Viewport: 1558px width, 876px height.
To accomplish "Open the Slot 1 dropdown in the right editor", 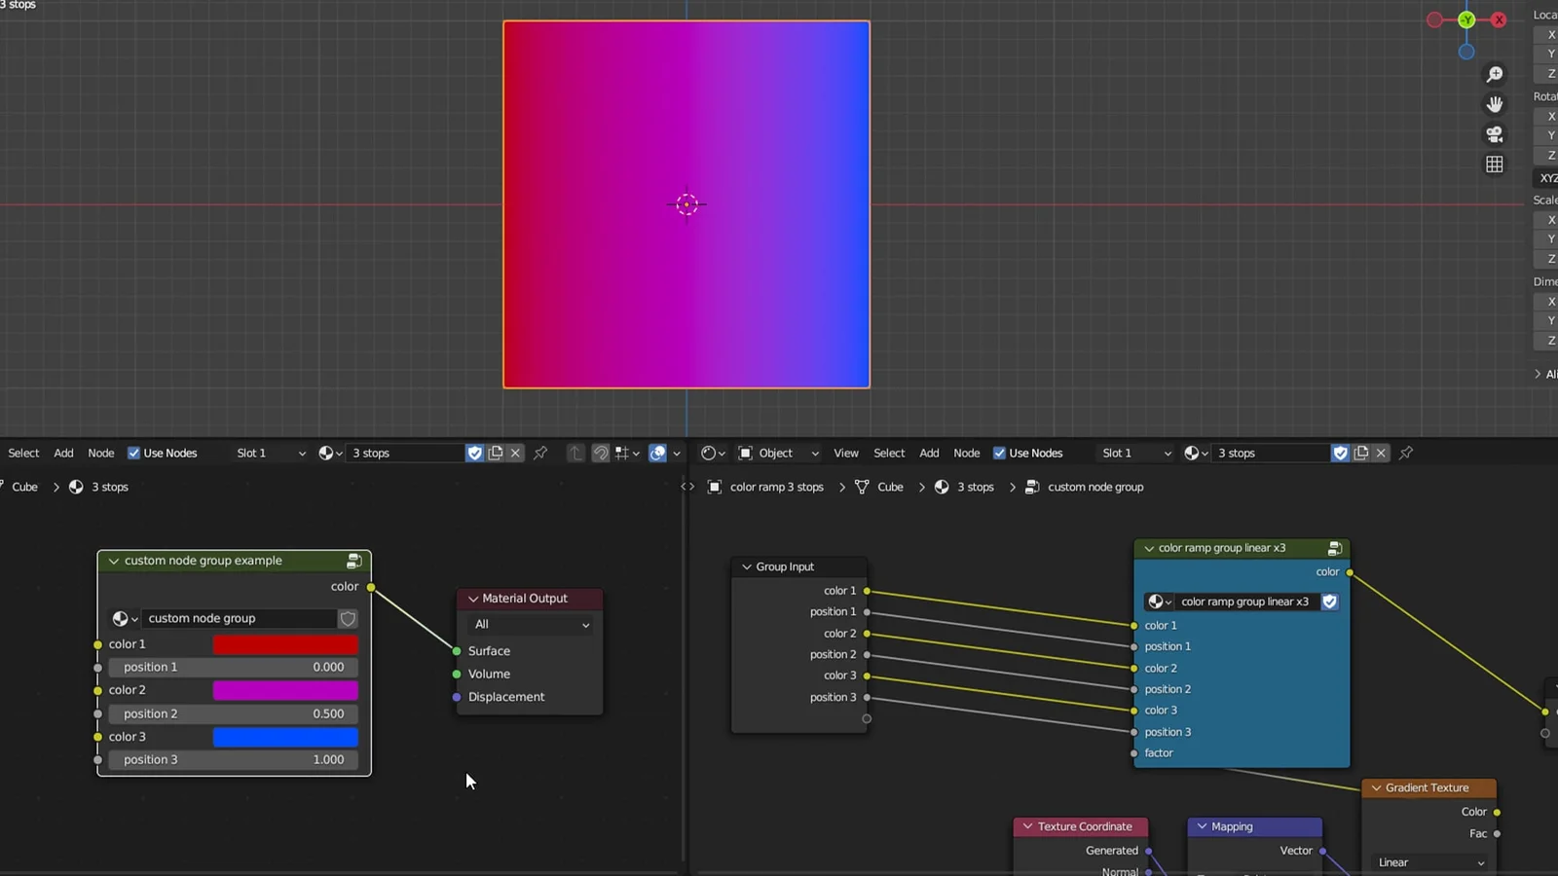I will click(1134, 453).
